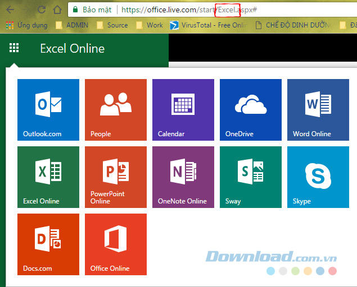Open the Docs.com tile
This screenshot has width=357, height=287.
point(48,244)
